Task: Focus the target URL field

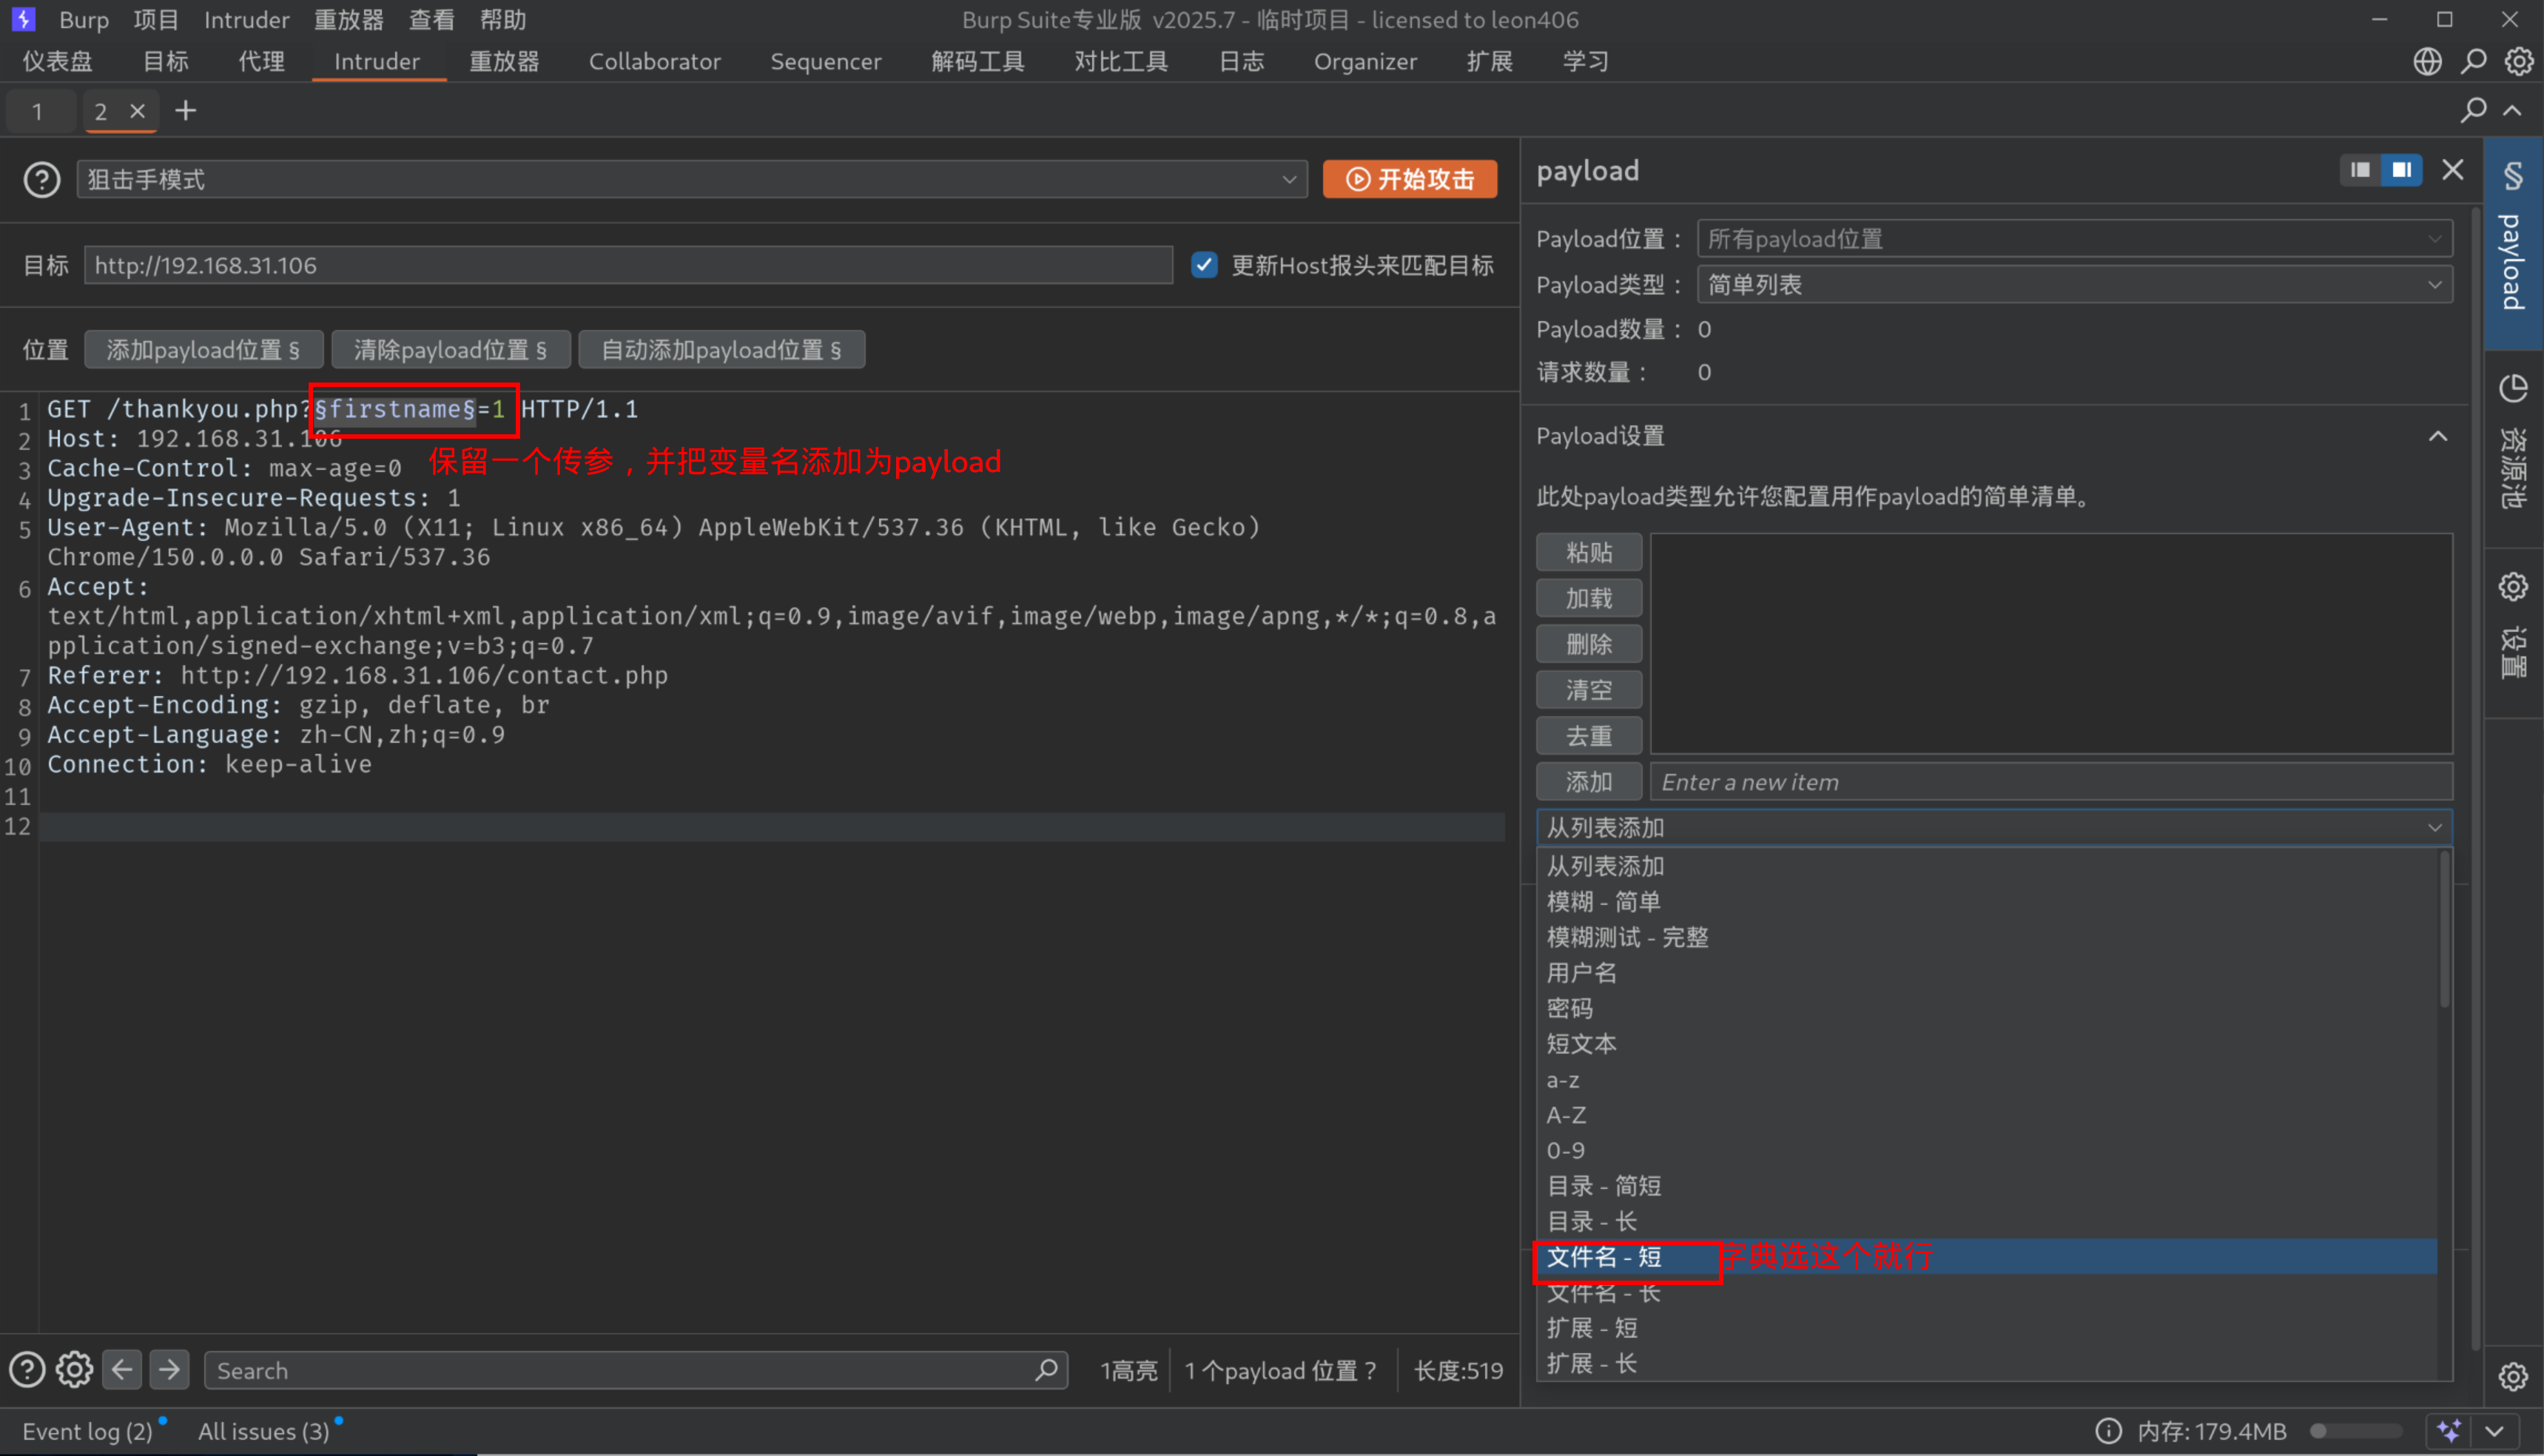Action: pyautogui.click(x=628, y=265)
